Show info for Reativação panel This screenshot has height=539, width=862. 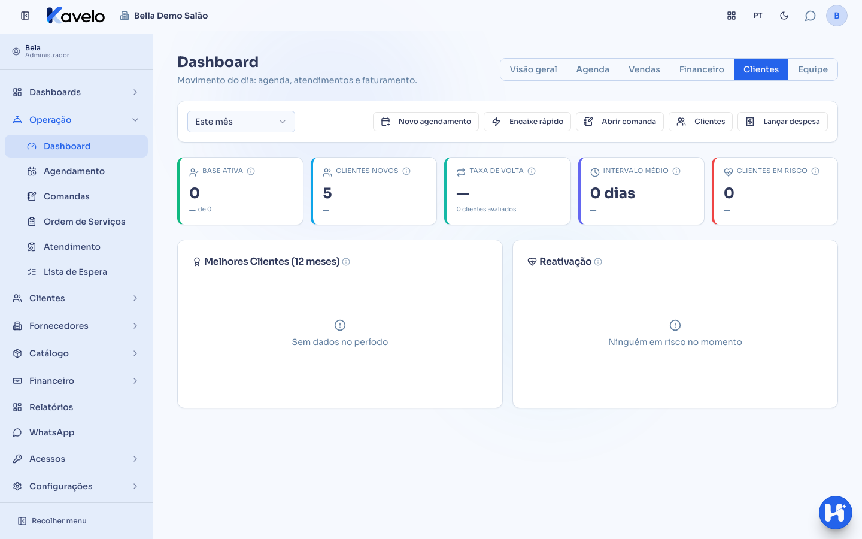coord(598,262)
